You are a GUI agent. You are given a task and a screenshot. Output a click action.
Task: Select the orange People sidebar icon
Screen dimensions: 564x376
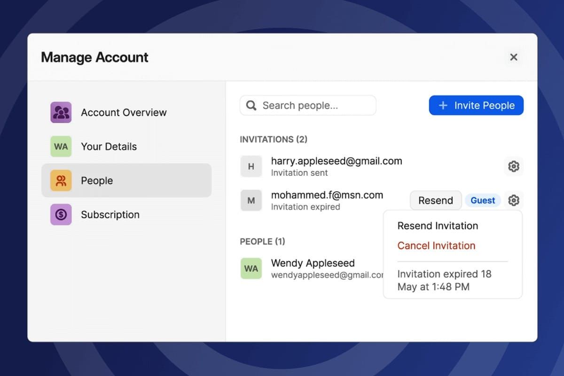pos(60,180)
